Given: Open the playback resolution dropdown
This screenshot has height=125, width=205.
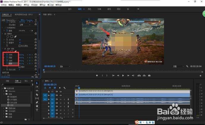Looking at the screenshot, I should click(178, 66).
